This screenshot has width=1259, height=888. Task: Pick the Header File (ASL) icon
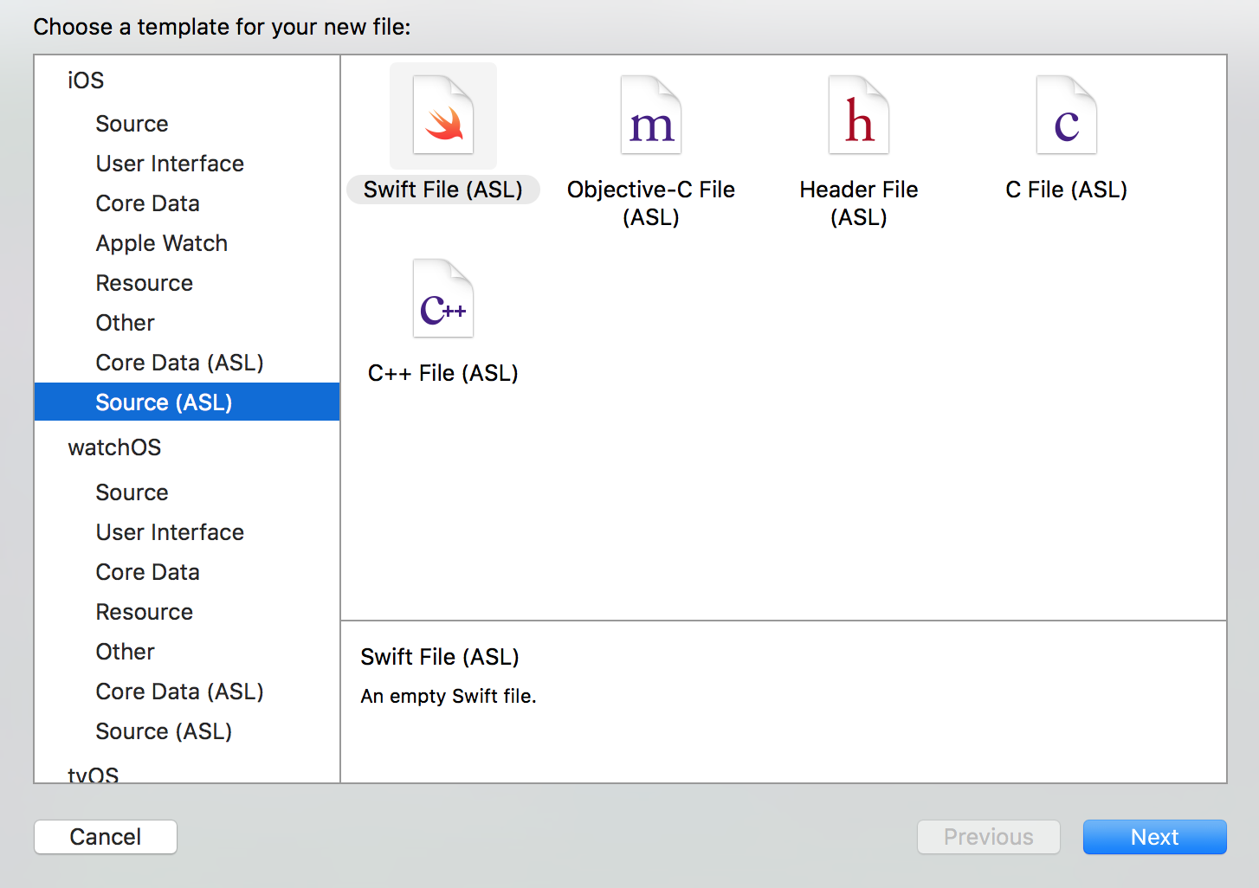(859, 116)
